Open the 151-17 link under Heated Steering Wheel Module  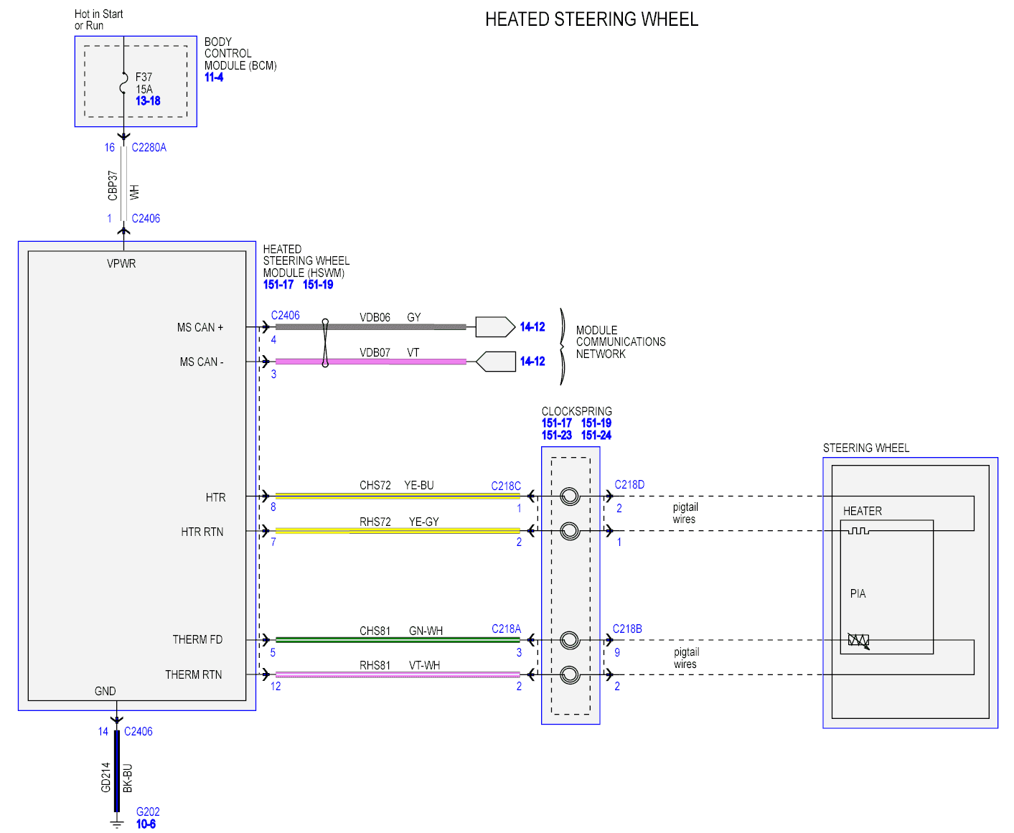(x=278, y=285)
